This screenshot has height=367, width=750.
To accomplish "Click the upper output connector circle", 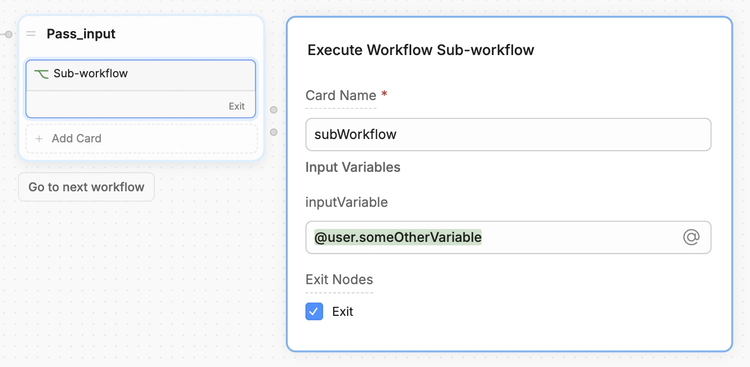I will coord(274,110).
